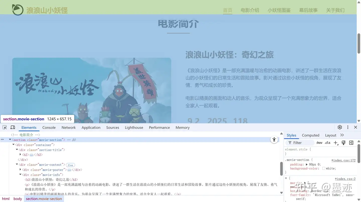Image resolution: width=361 pixels, height=202 pixels.
Task: Select the Styles sidebar tab
Action: pyautogui.click(x=291, y=135)
